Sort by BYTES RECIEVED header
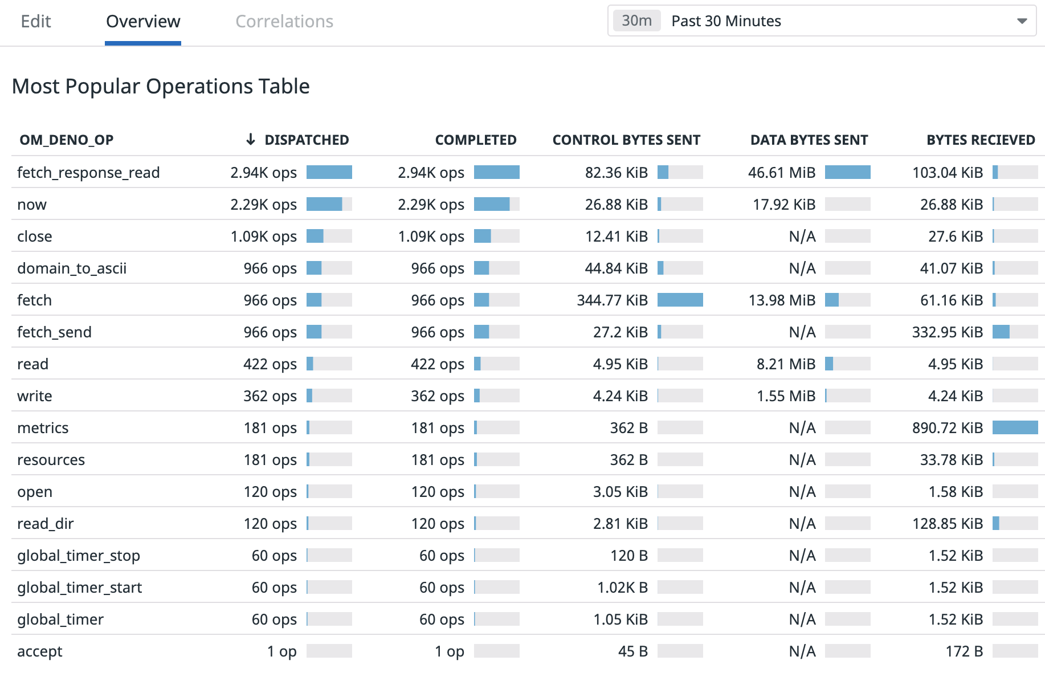The image size is (1045, 693). [981, 139]
